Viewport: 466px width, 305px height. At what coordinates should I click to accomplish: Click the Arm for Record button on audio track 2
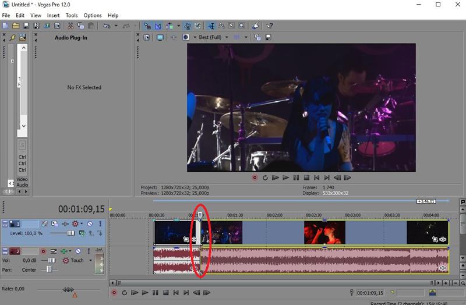(43, 251)
